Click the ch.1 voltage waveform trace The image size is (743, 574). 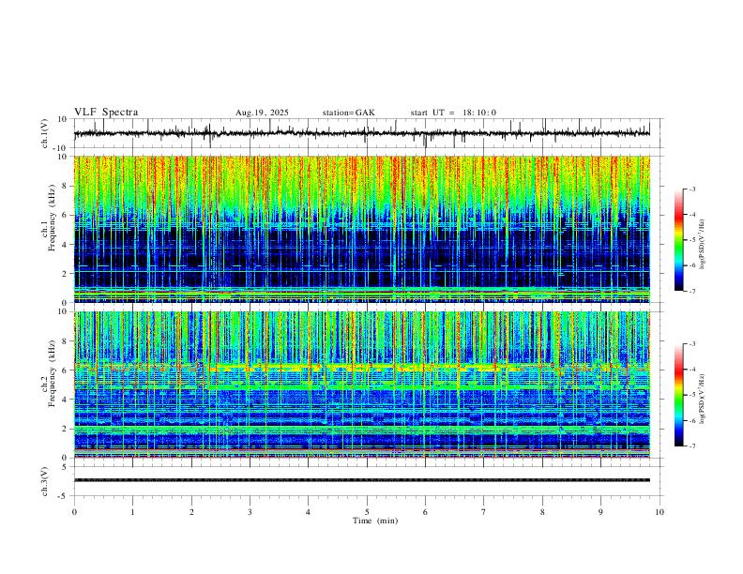click(362, 133)
